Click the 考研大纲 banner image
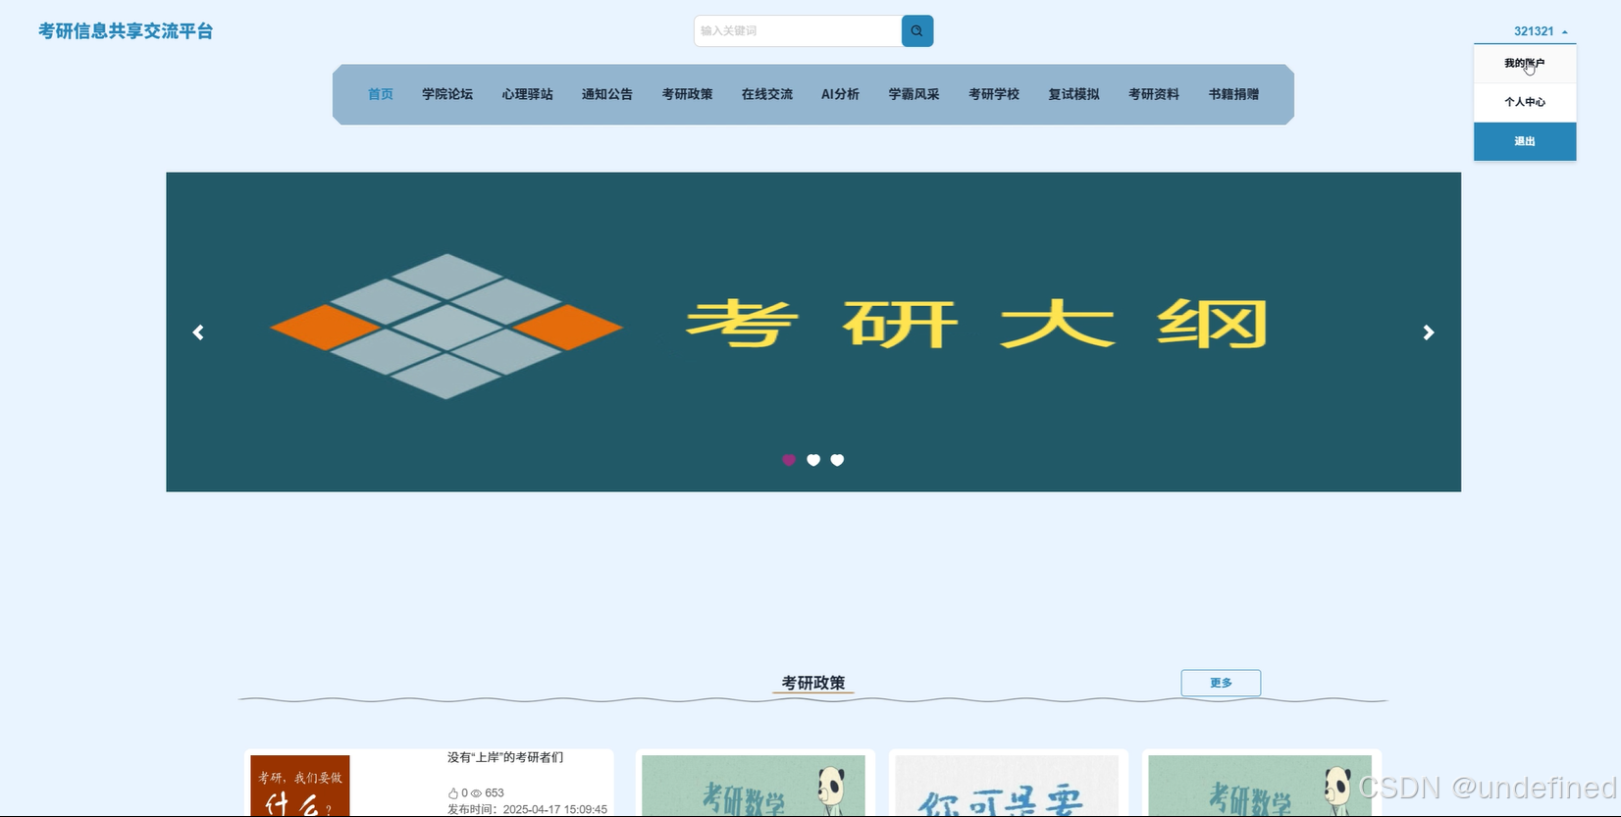Screen dimensions: 1621x817 (813, 332)
